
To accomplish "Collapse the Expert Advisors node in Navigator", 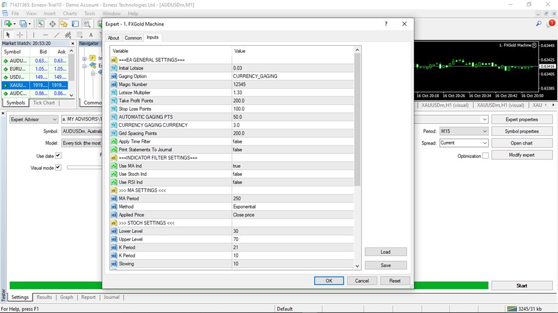I will pos(84,66).
